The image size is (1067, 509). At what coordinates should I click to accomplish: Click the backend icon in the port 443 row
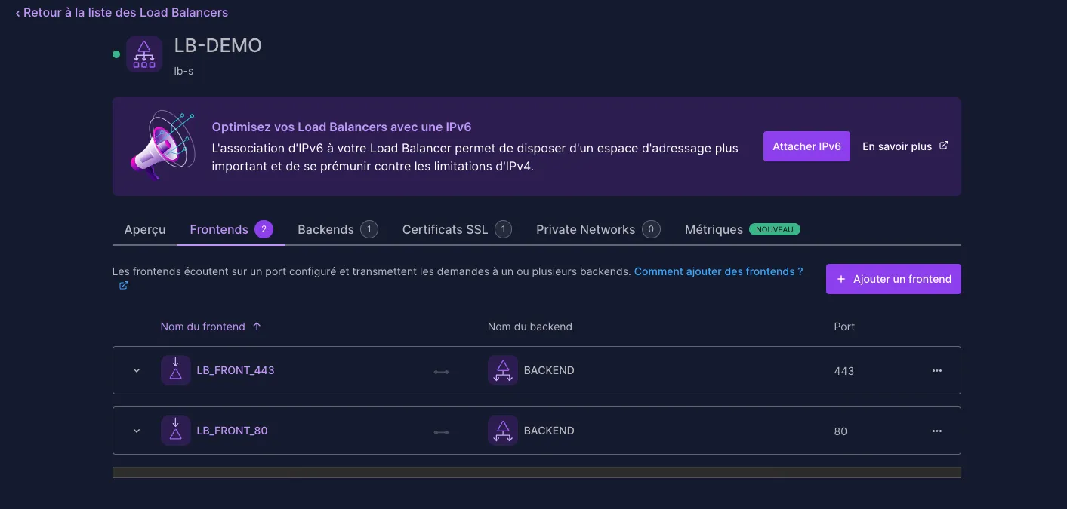[502, 370]
